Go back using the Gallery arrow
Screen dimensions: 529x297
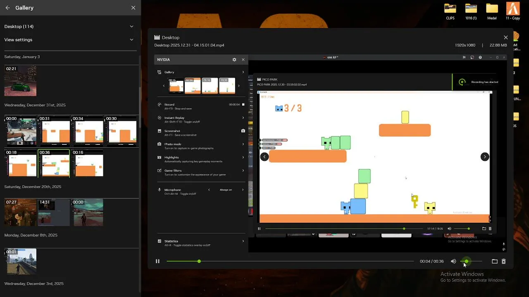tap(7, 8)
